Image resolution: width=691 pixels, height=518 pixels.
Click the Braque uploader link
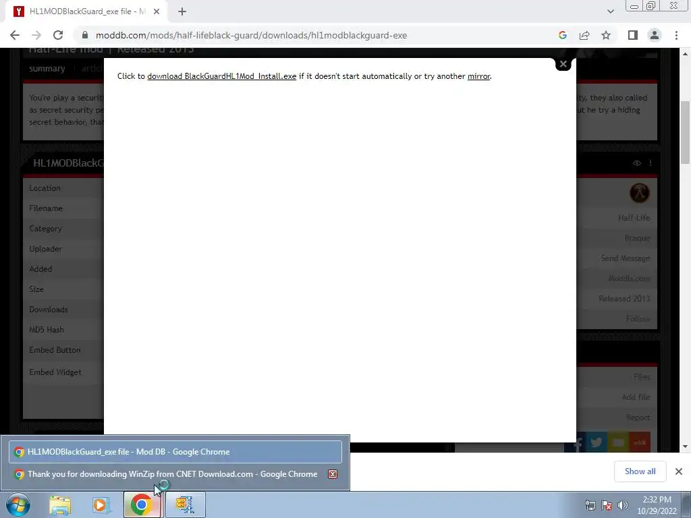point(637,238)
